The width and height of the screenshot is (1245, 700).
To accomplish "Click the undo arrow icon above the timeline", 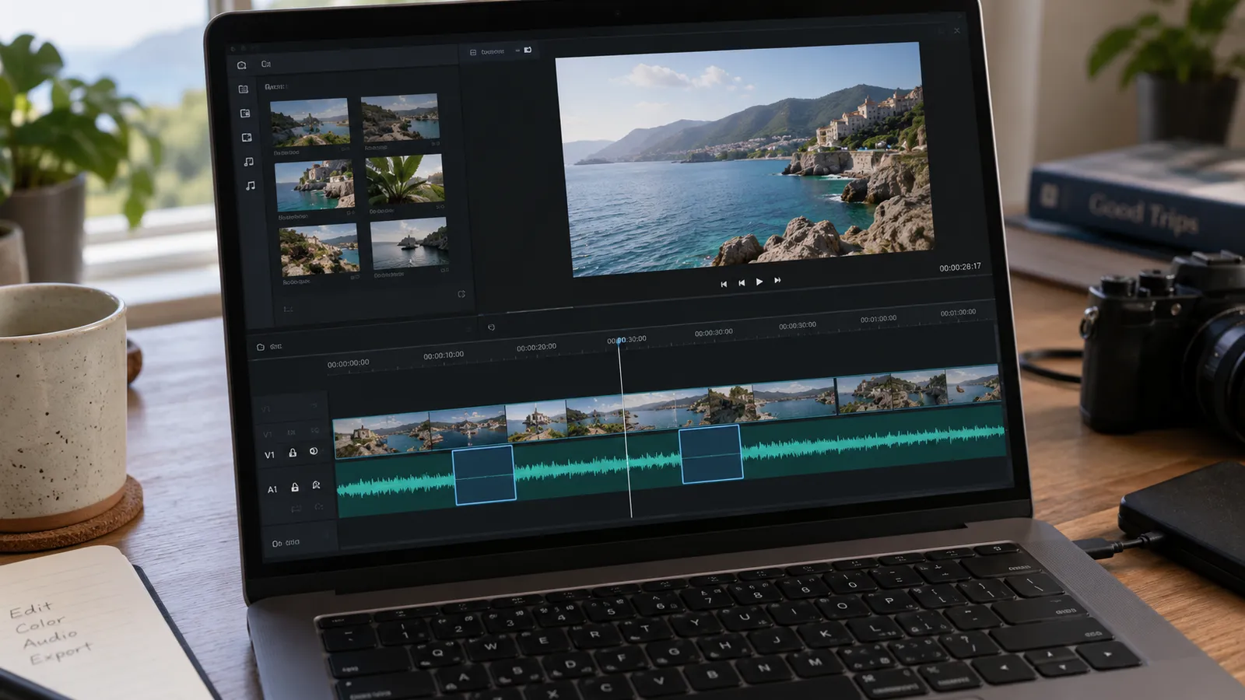I will [x=491, y=327].
